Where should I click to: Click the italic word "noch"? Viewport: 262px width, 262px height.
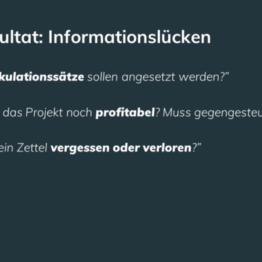(x=79, y=113)
